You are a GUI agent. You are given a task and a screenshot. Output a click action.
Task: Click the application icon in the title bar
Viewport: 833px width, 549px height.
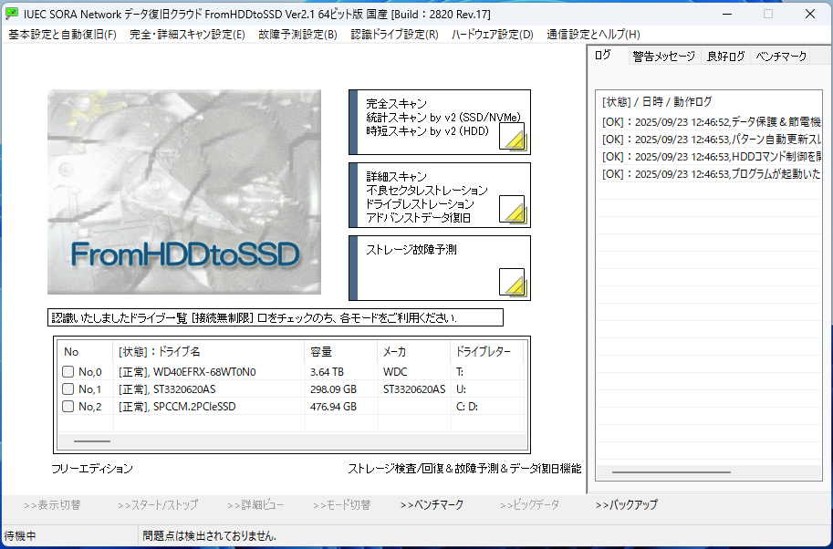pyautogui.click(x=12, y=14)
